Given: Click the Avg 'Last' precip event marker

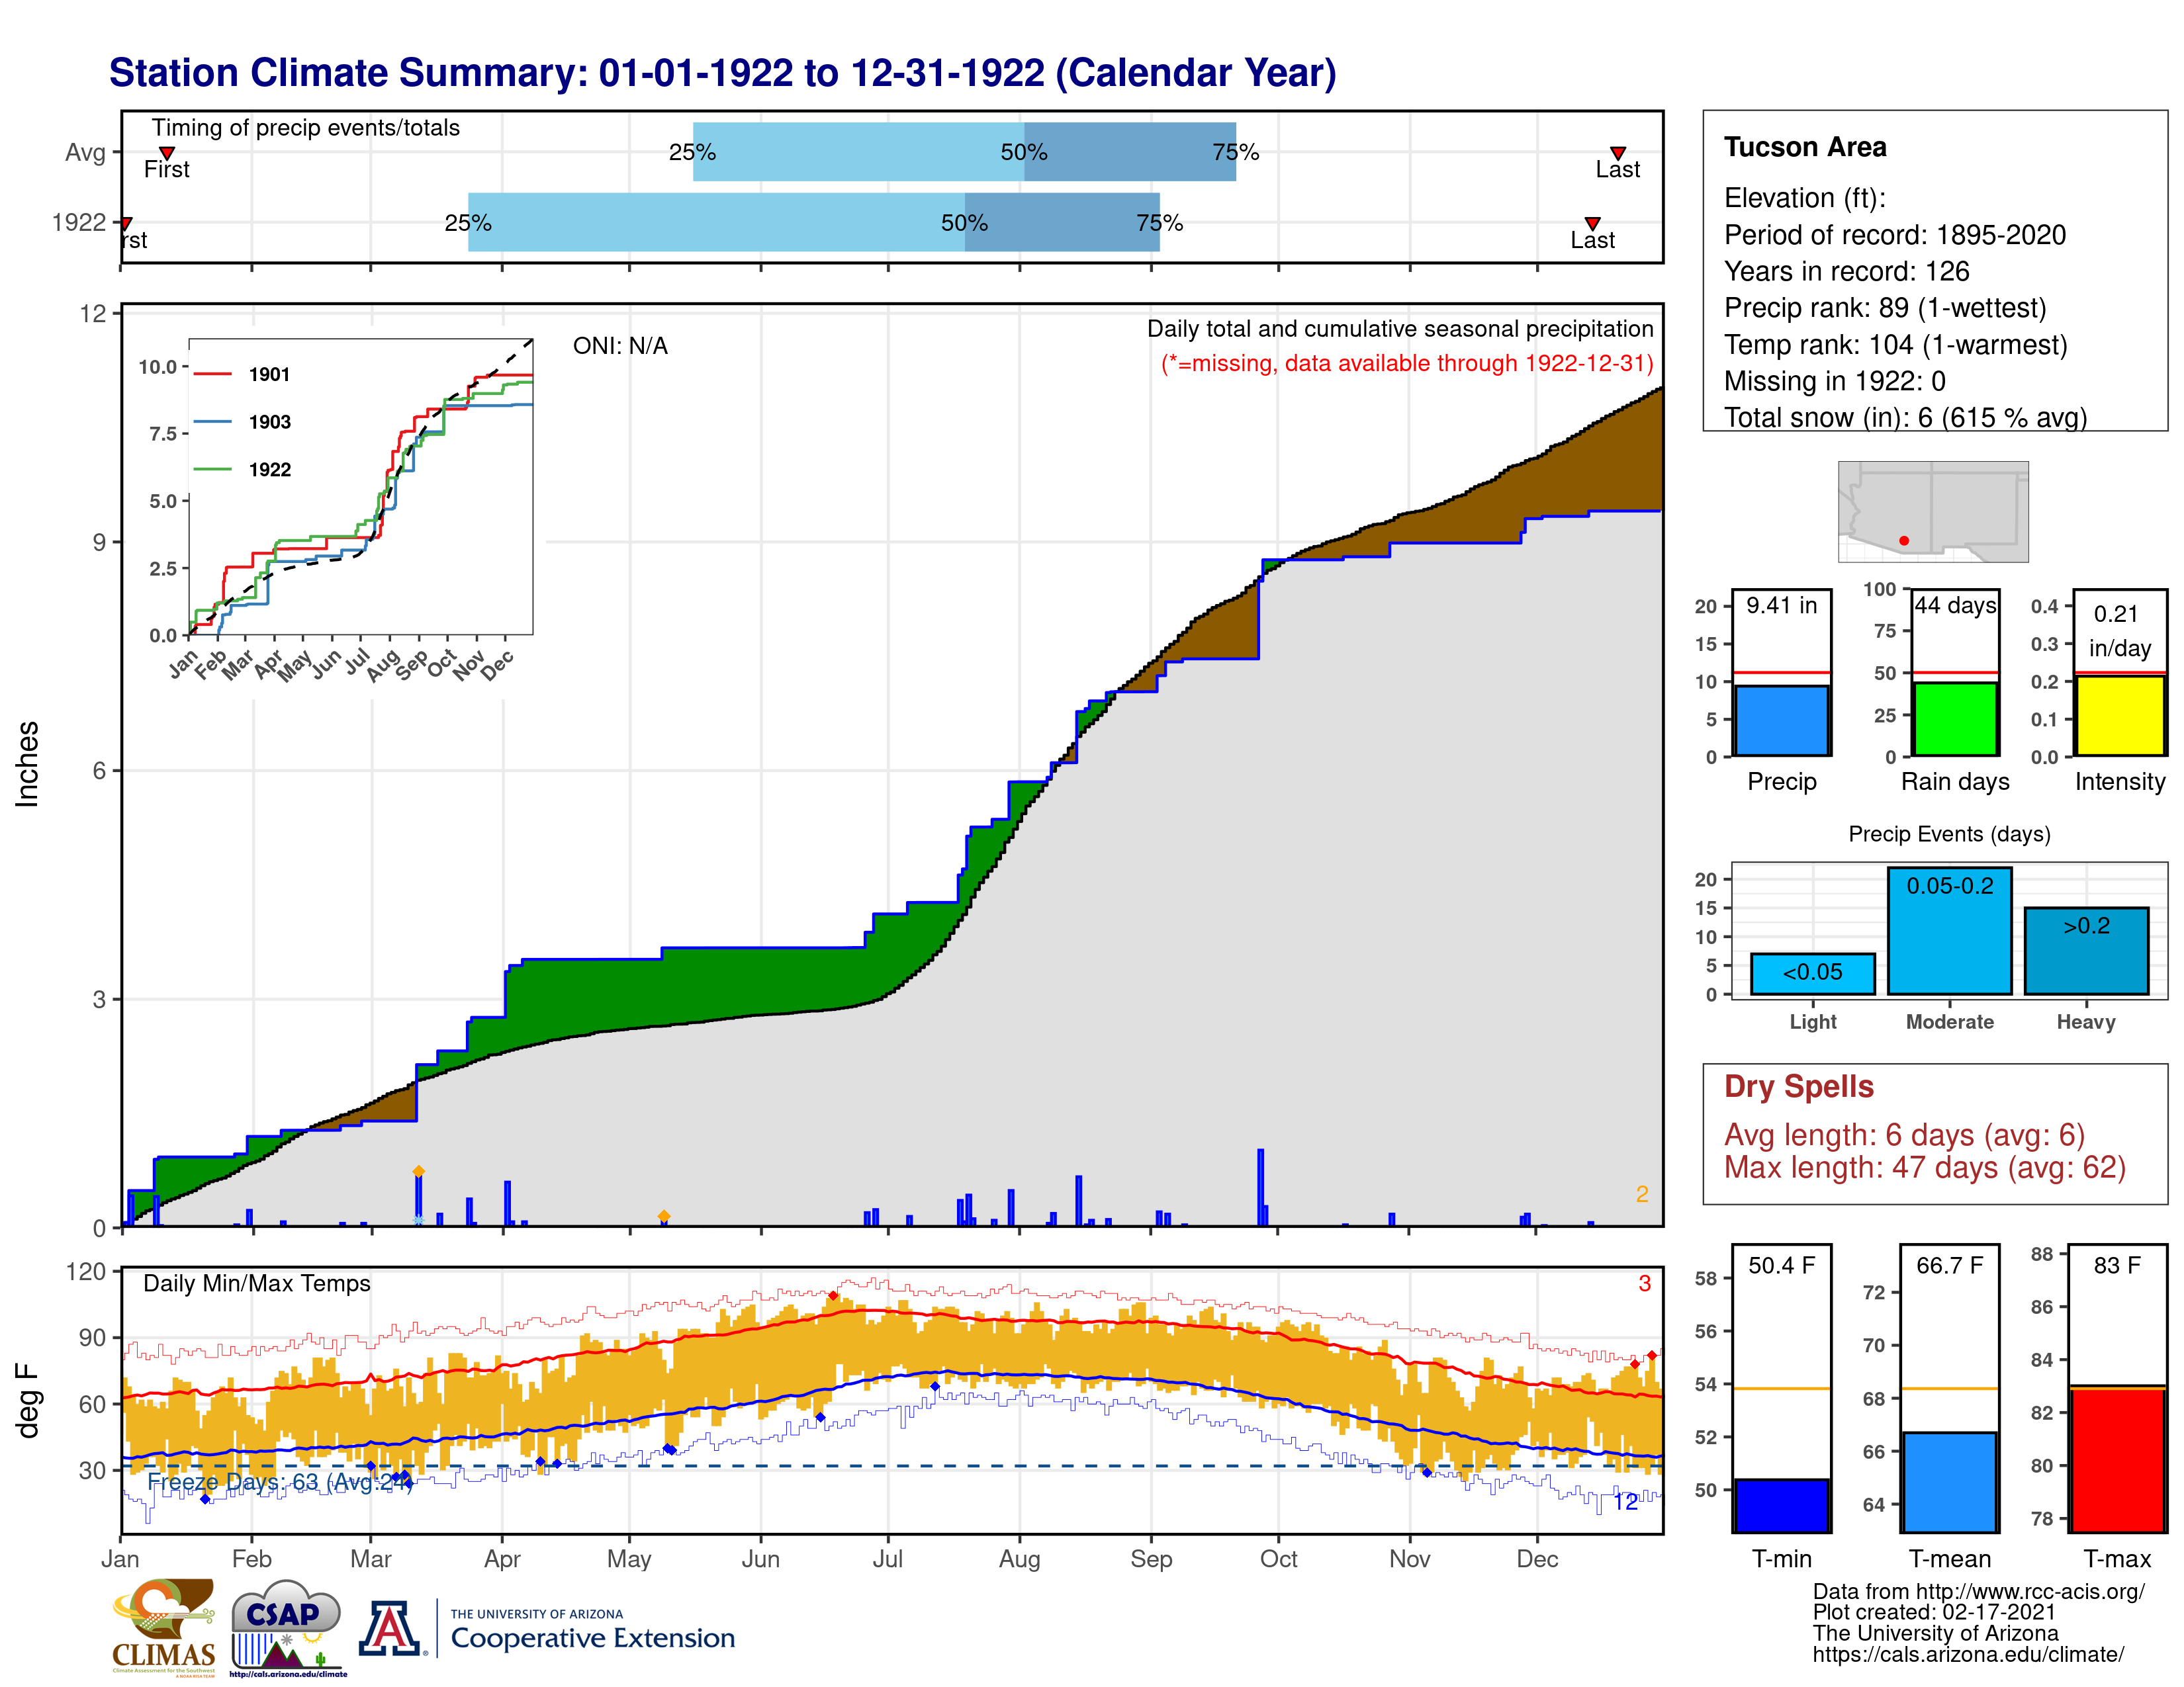Looking at the screenshot, I should point(1617,153).
